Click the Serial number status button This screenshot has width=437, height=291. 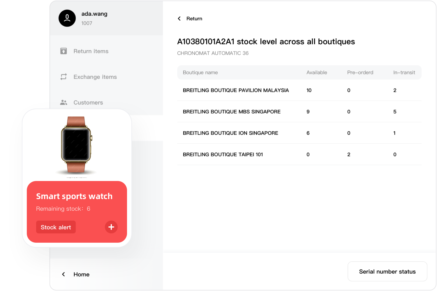pos(387,272)
